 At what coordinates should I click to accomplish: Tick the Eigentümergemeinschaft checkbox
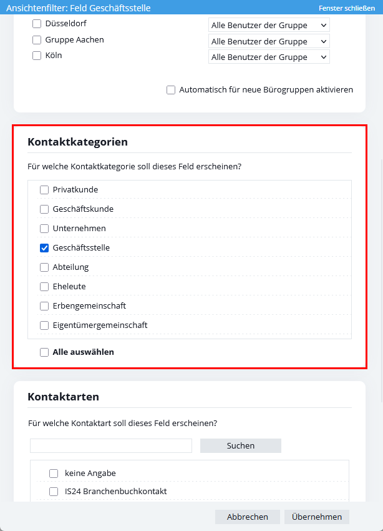pos(44,325)
